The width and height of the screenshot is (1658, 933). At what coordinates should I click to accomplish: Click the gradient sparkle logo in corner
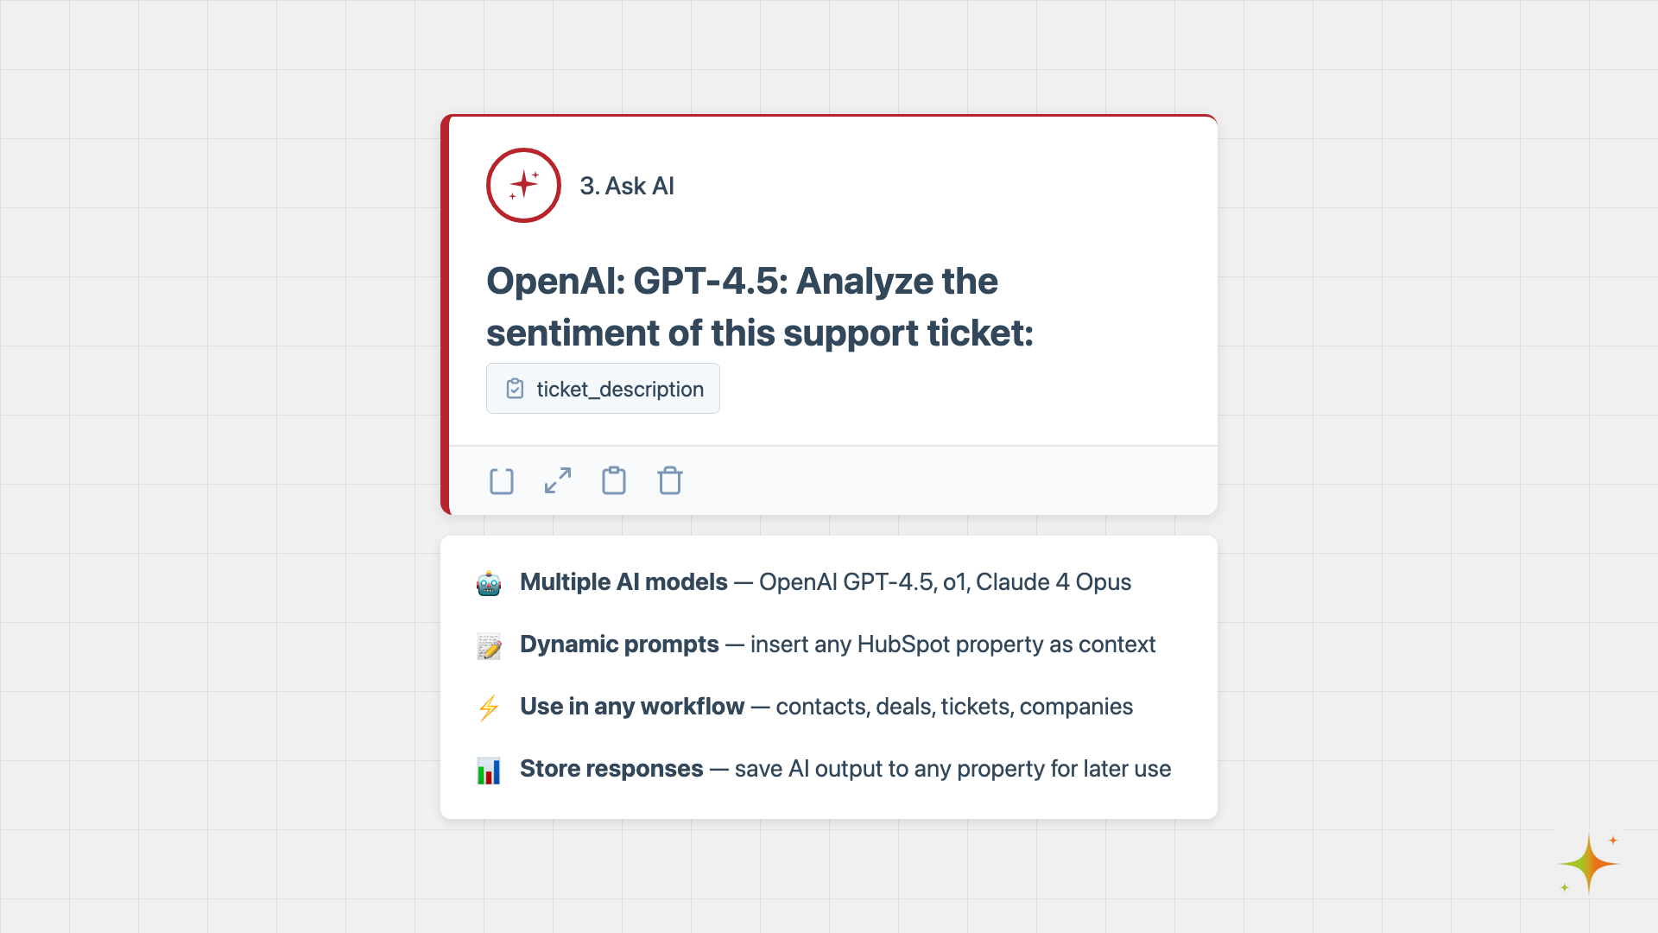point(1589,864)
